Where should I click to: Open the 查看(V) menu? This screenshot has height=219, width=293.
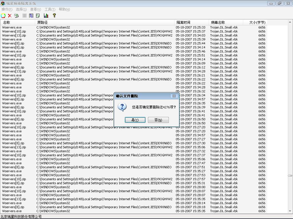pyautogui.click(x=35, y=9)
